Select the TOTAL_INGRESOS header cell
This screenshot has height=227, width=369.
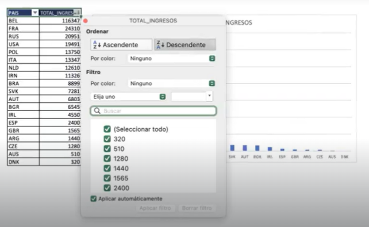tap(60, 13)
